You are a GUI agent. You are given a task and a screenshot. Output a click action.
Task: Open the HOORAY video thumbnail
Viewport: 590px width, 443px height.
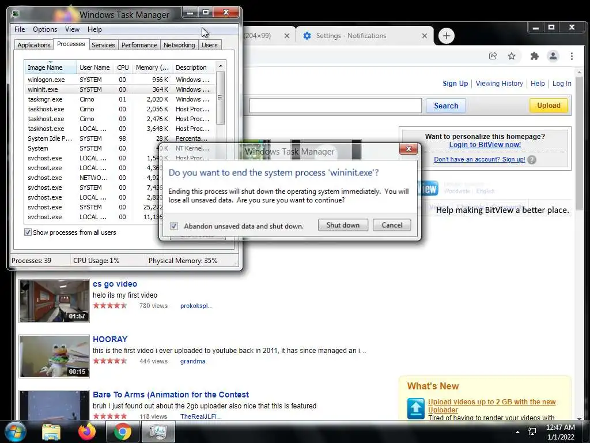[x=54, y=356]
